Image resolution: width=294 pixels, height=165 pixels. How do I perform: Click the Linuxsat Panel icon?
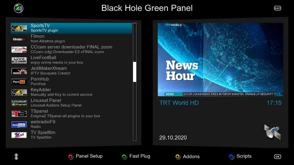point(19,103)
